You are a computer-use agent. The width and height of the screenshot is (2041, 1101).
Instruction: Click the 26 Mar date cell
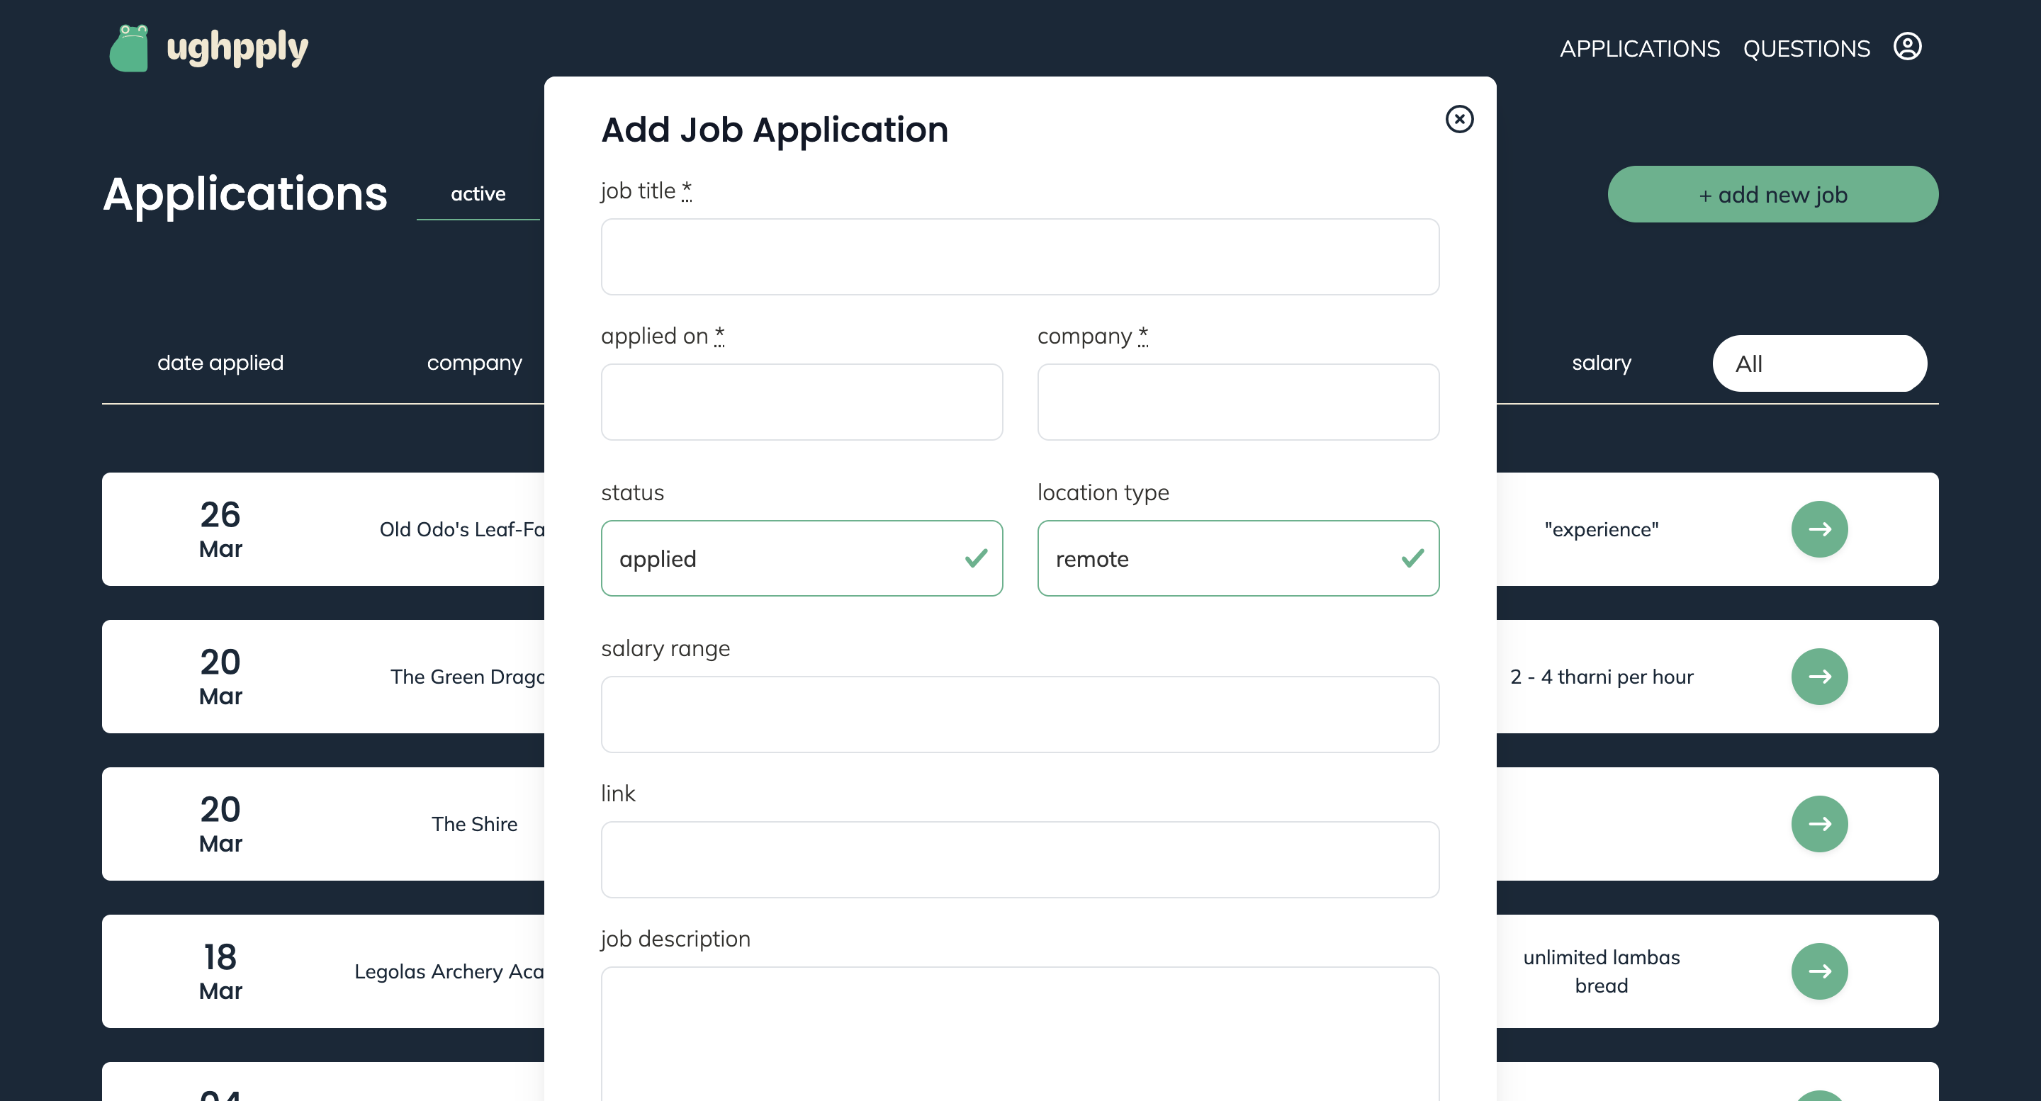[x=220, y=529]
